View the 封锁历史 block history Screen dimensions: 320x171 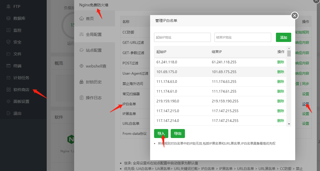coord(93,82)
